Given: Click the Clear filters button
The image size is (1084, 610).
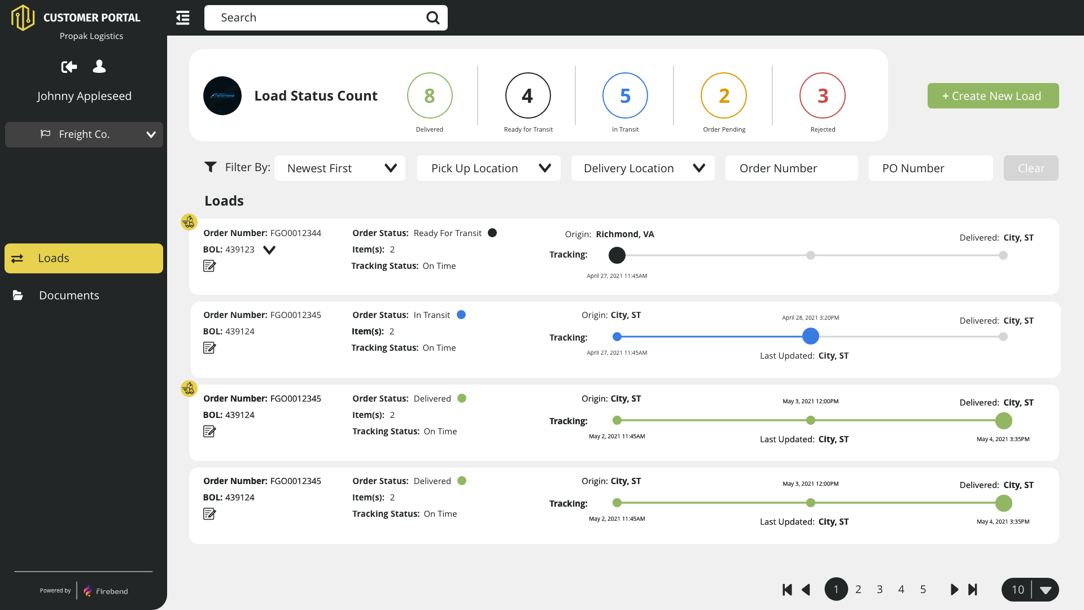Looking at the screenshot, I should coord(1030,168).
